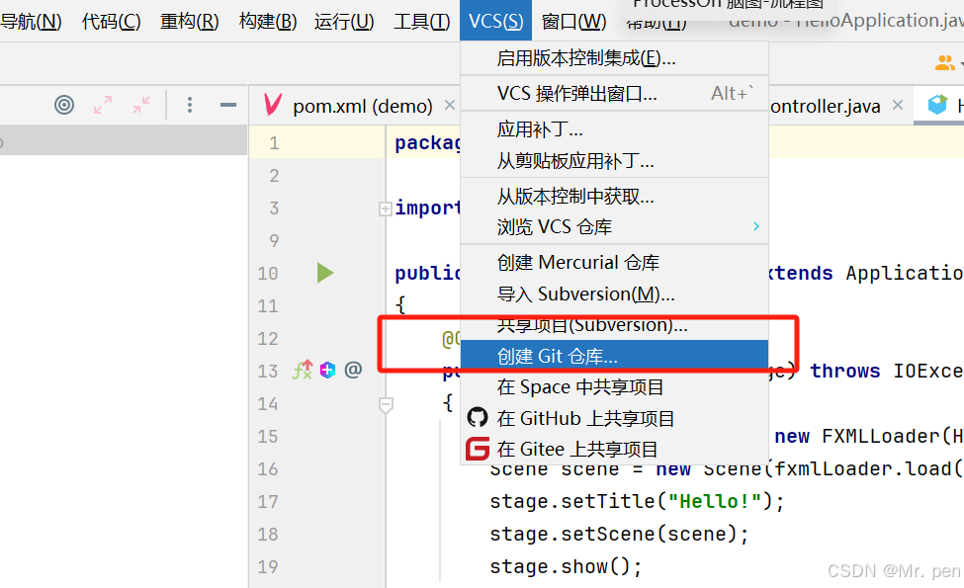The width and height of the screenshot is (964, 588).
Task: Choose 从剪贴板应用补丁...
Action: [x=614, y=161]
